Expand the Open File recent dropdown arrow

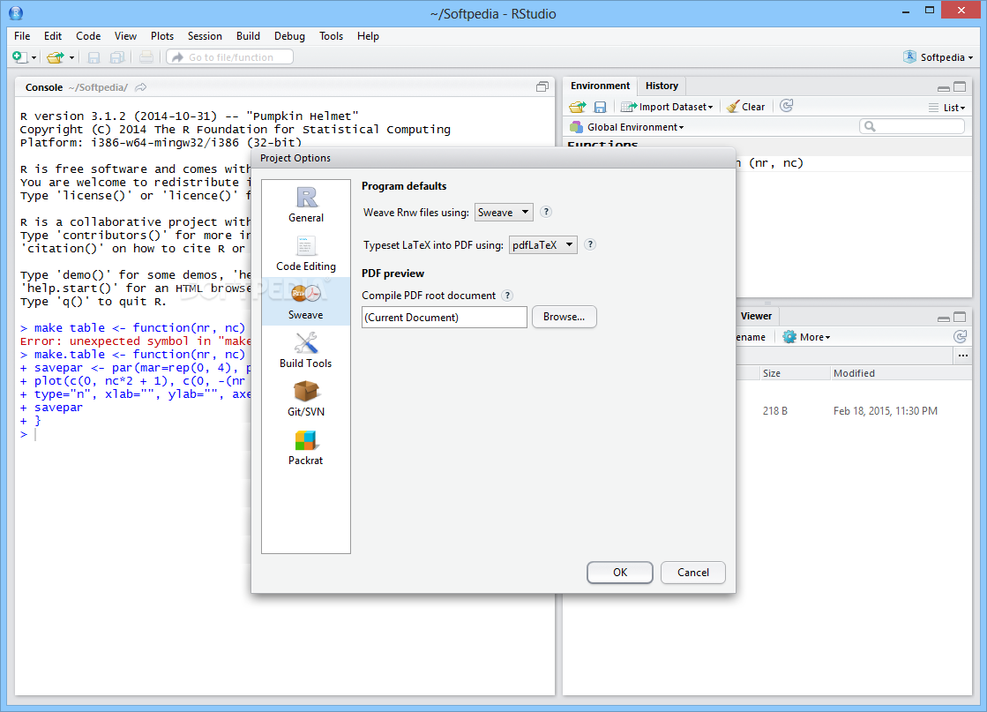[71, 58]
